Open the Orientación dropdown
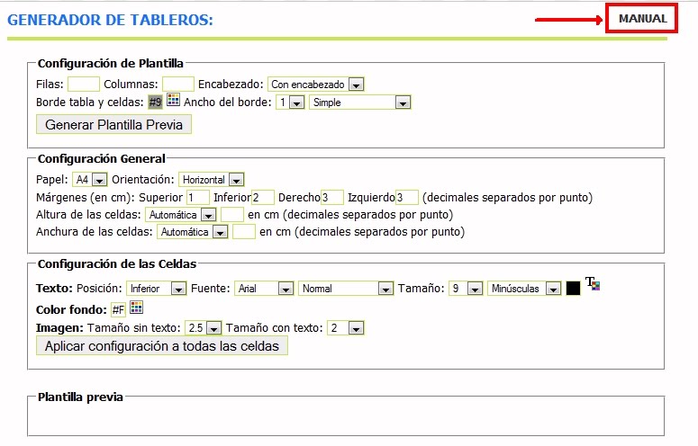698x446 pixels. [x=211, y=180]
